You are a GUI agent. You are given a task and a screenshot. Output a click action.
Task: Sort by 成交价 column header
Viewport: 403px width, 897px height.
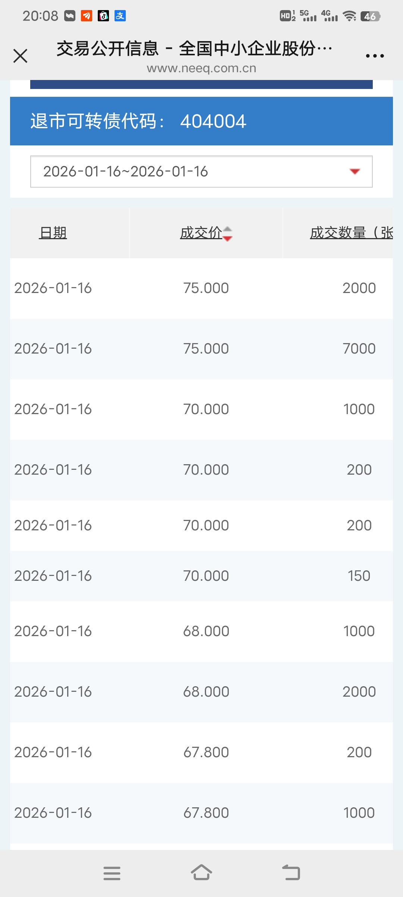pos(201,233)
